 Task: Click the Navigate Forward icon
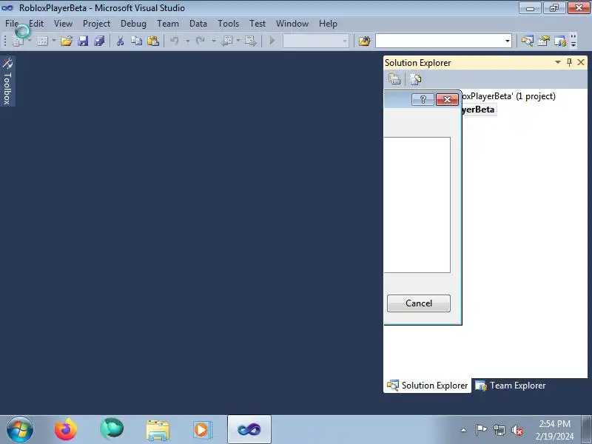click(x=250, y=41)
